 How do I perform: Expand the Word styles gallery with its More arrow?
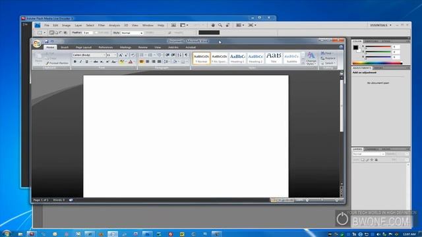303,63
